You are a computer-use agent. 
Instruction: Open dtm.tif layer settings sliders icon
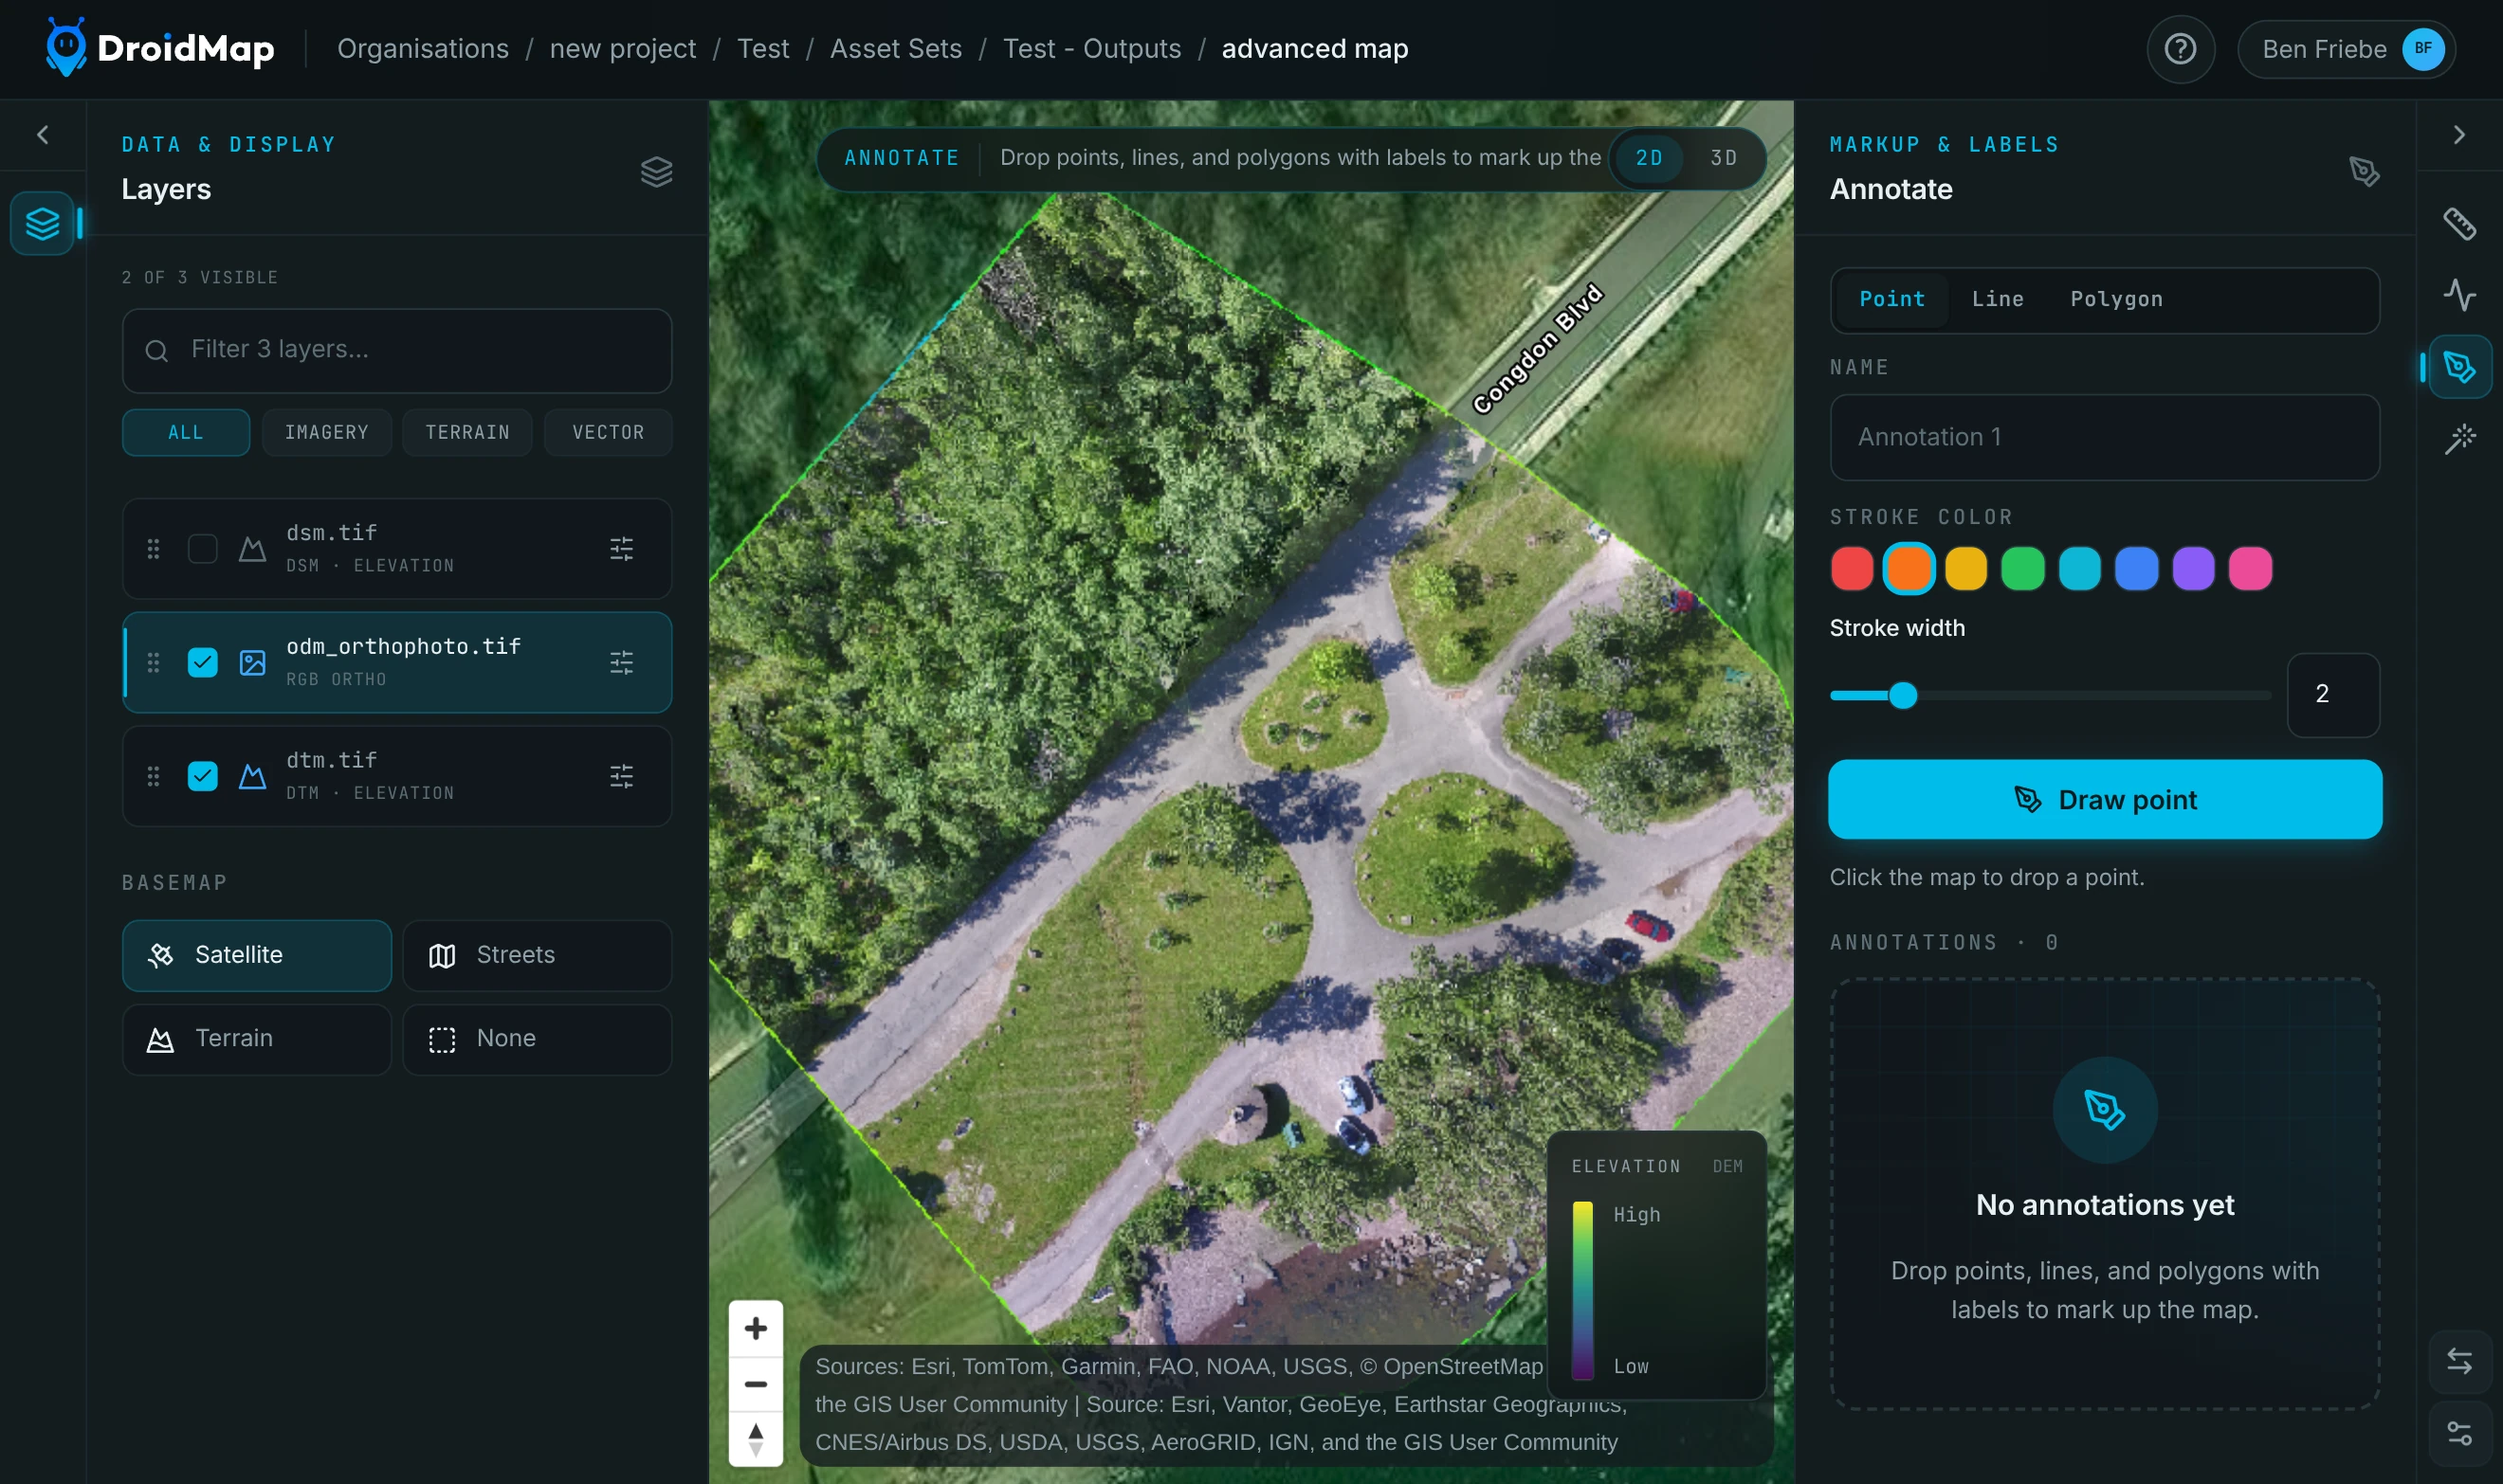click(x=621, y=776)
